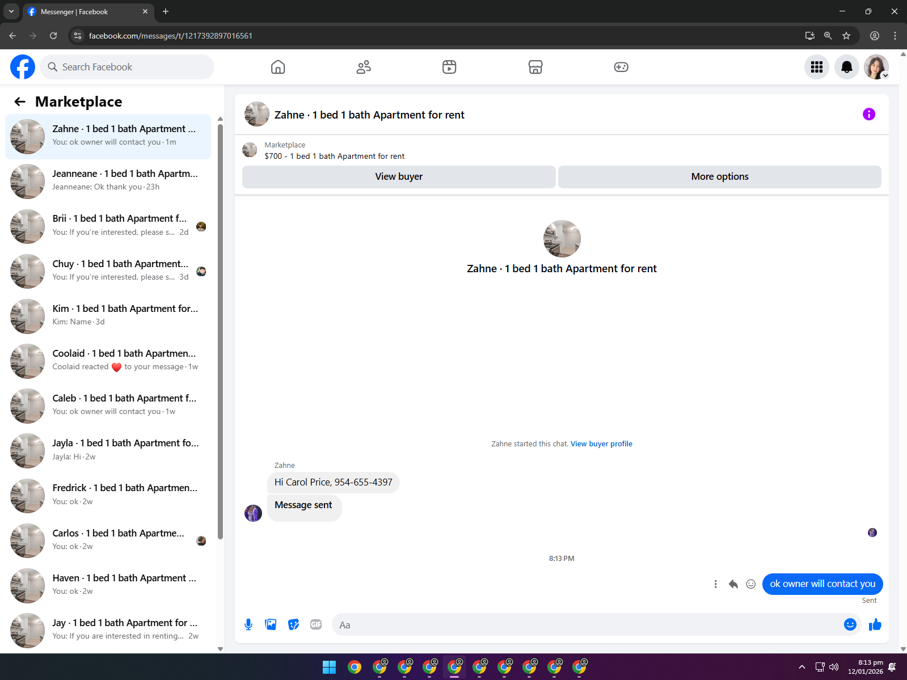
Task: Open the apps grid menu
Action: pos(817,67)
